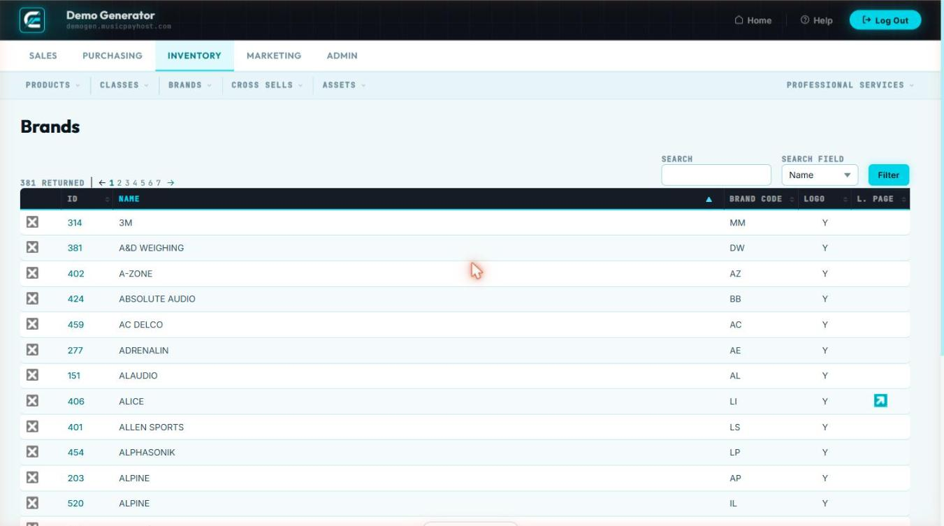Open brand ID 203

click(75, 478)
